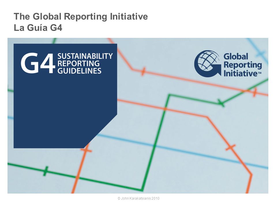Click the subtitle 'La Guía G4'
Viewport: 277px width, 208px height.
tap(38, 28)
